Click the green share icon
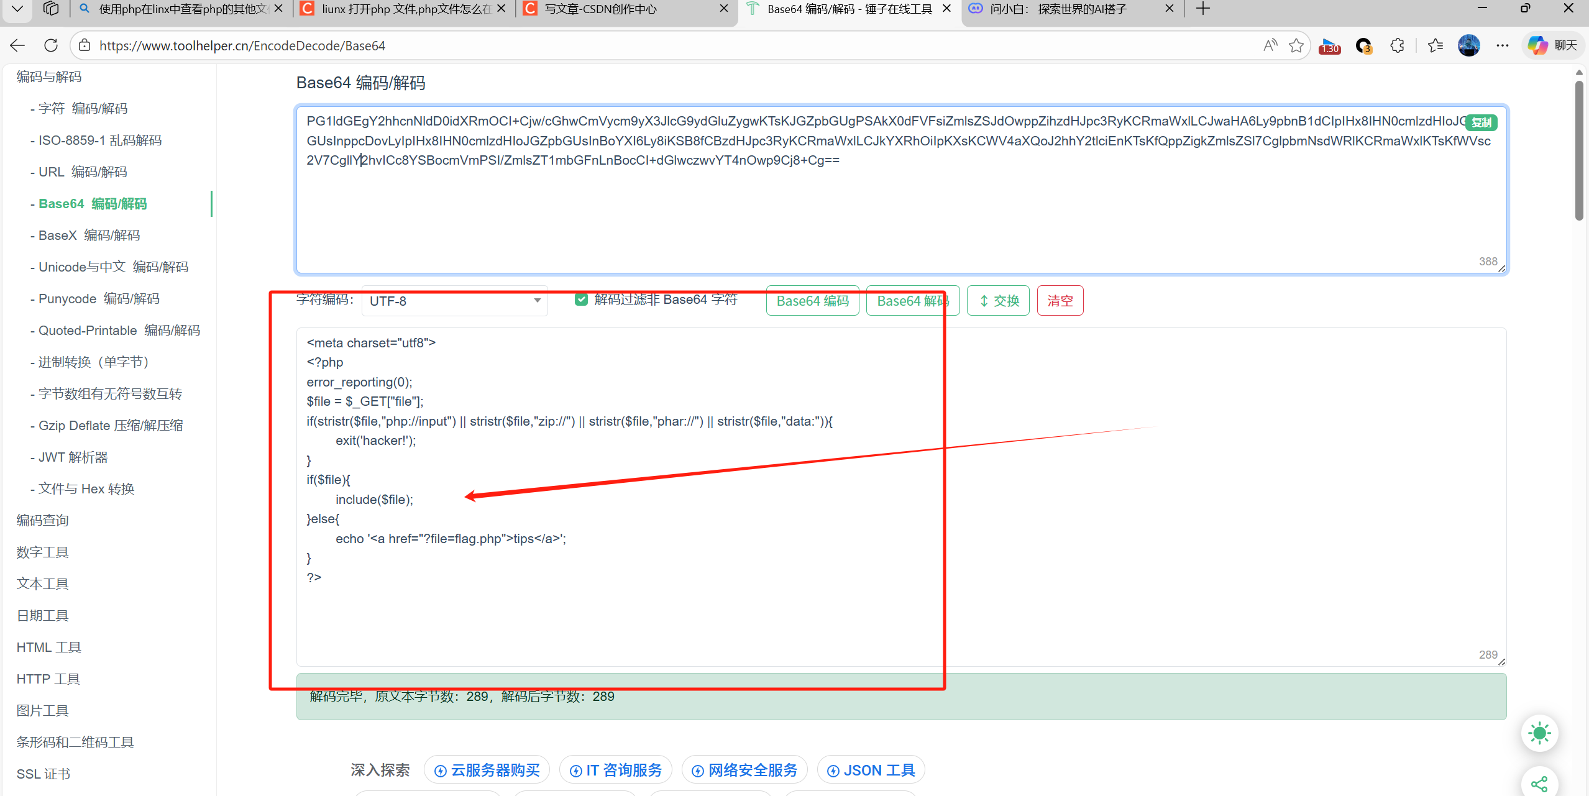Viewport: 1589px width, 796px height. click(x=1539, y=784)
